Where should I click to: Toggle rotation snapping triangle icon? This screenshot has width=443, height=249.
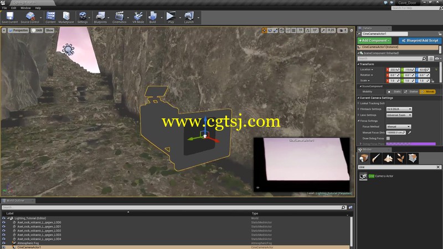click(x=307, y=30)
